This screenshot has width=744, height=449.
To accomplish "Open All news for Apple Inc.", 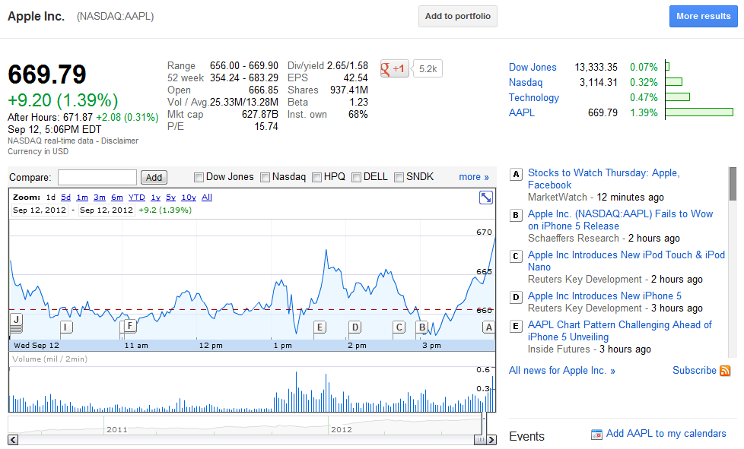I will coord(562,371).
